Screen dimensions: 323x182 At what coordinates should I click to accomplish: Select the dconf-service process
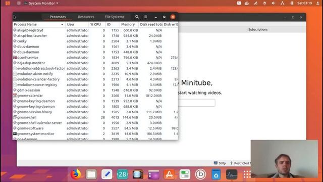(x=95, y=58)
